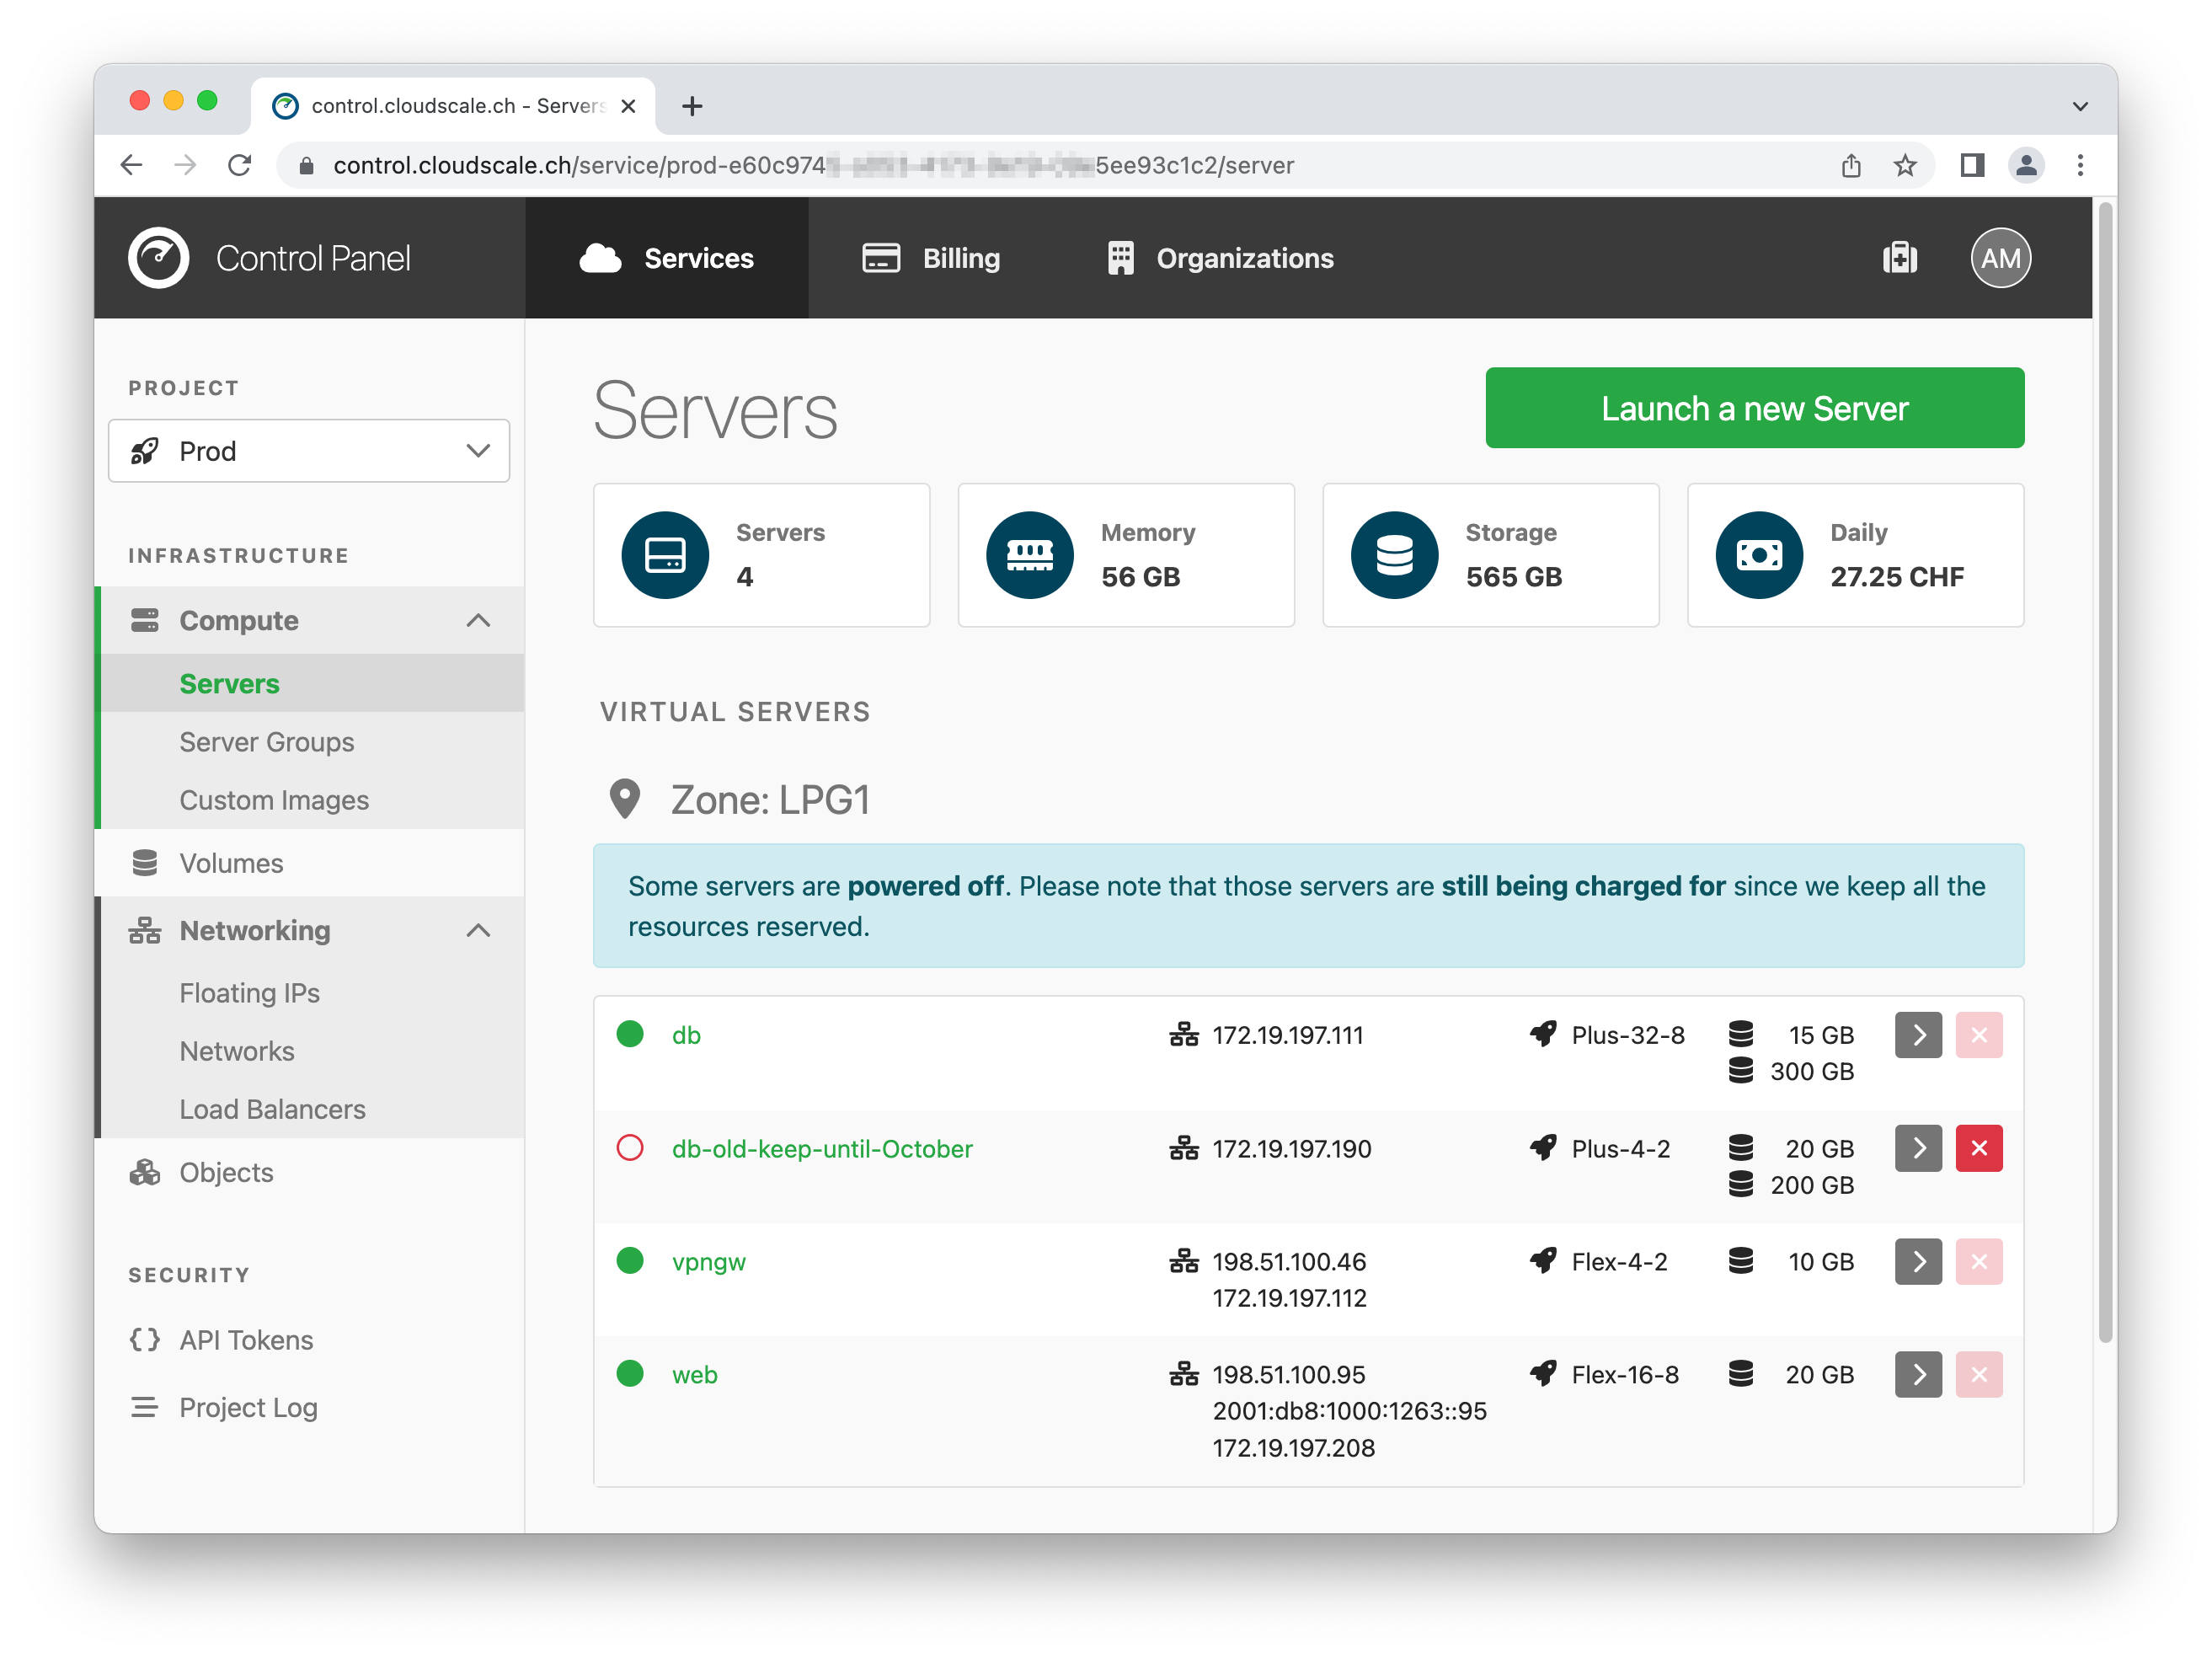
Task: Click the Volumes icon in sidebar
Action: coord(145,860)
